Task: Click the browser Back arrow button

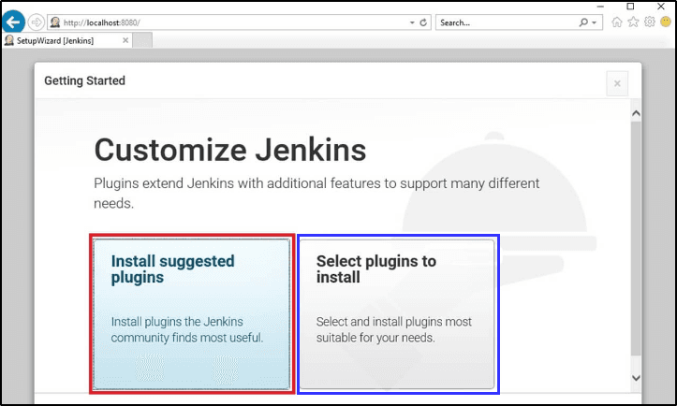Action: click(x=14, y=22)
